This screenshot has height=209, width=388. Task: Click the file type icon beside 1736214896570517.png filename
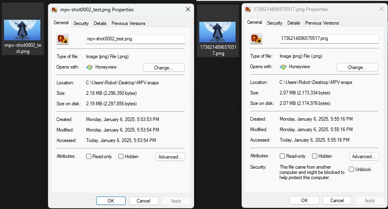click(256, 39)
